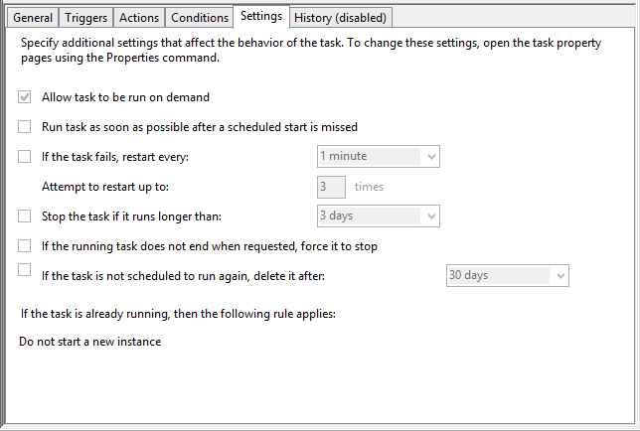The width and height of the screenshot is (640, 431).
Task: Open the History (disabled) tab
Action: (341, 18)
